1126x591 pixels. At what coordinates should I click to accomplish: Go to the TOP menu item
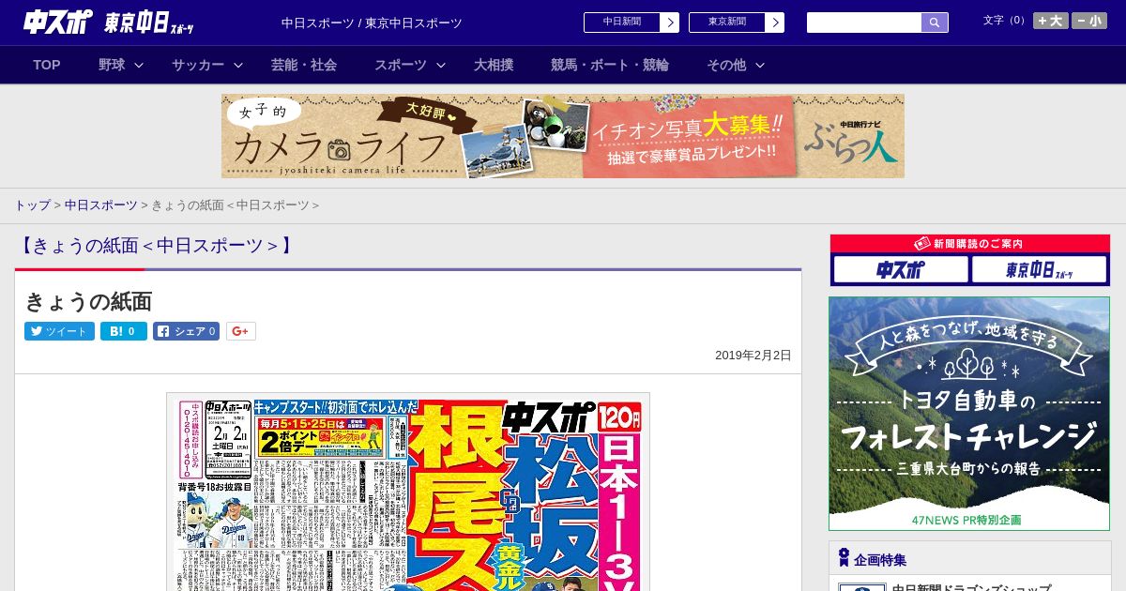(x=47, y=65)
